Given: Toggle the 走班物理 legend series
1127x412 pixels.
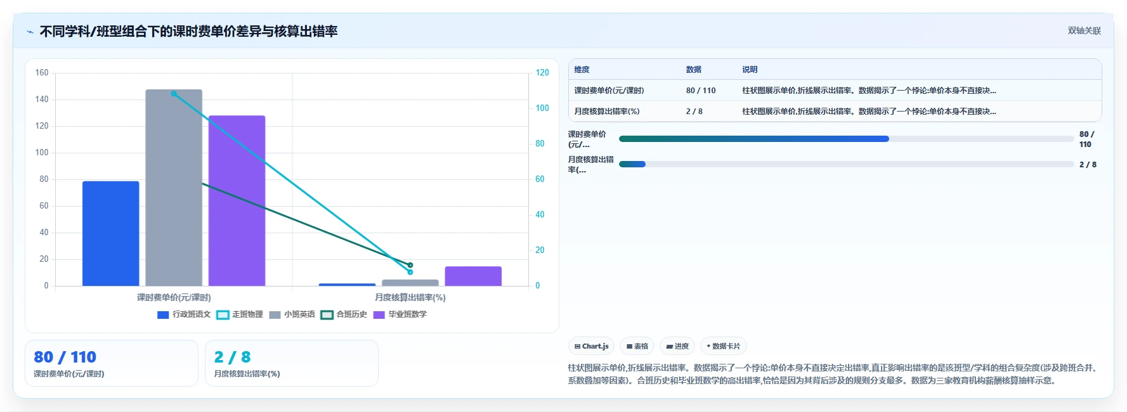Looking at the screenshot, I should (x=240, y=314).
